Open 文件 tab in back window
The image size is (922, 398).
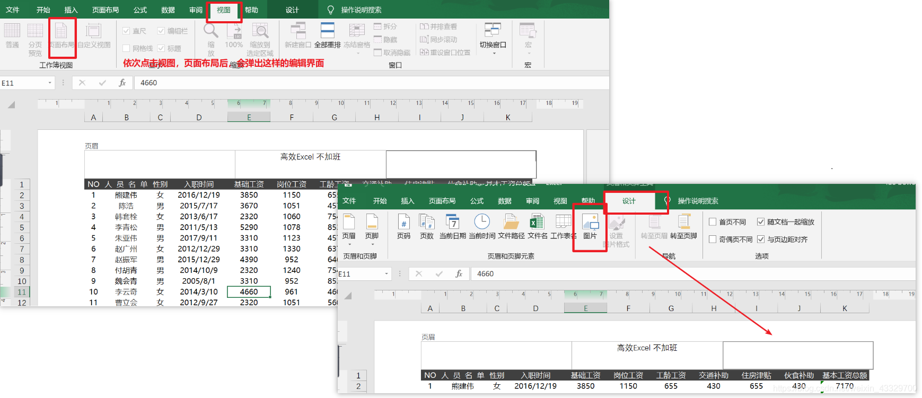coord(12,10)
